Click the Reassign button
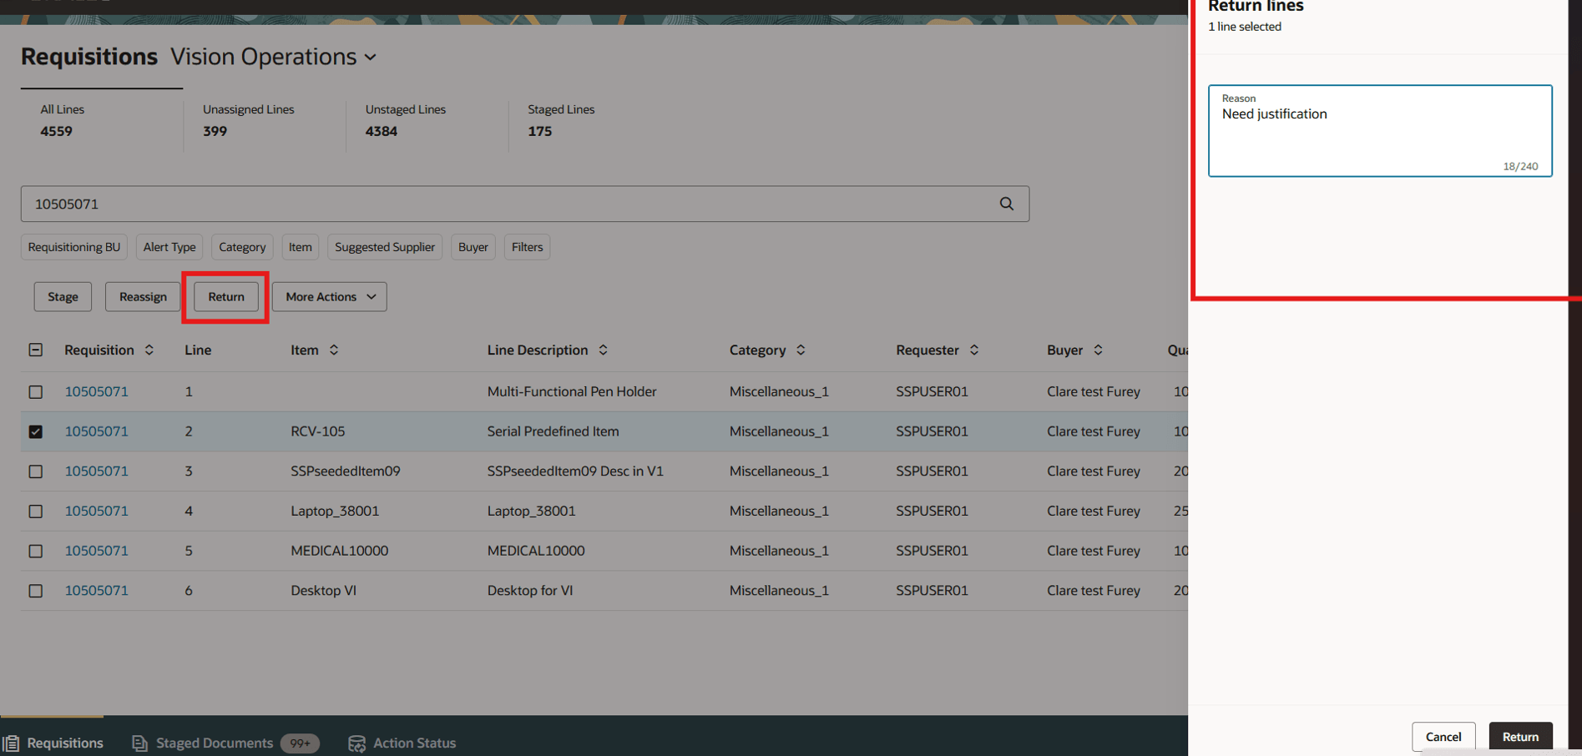Image resolution: width=1582 pixels, height=756 pixels. [143, 296]
